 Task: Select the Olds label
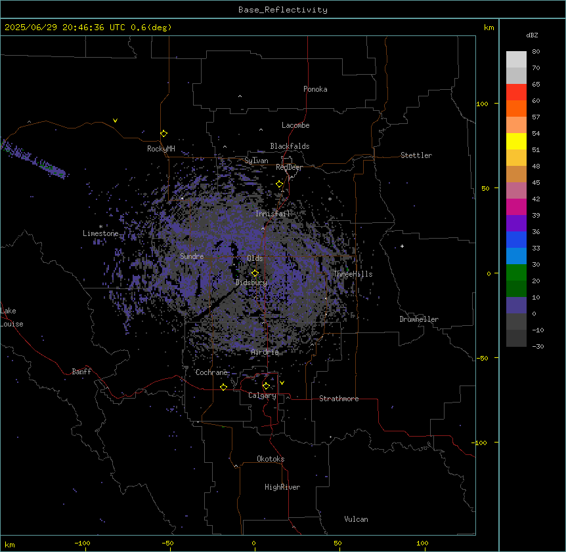[x=255, y=258]
